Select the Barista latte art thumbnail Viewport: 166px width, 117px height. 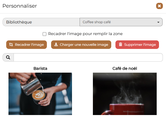(x=40, y=94)
